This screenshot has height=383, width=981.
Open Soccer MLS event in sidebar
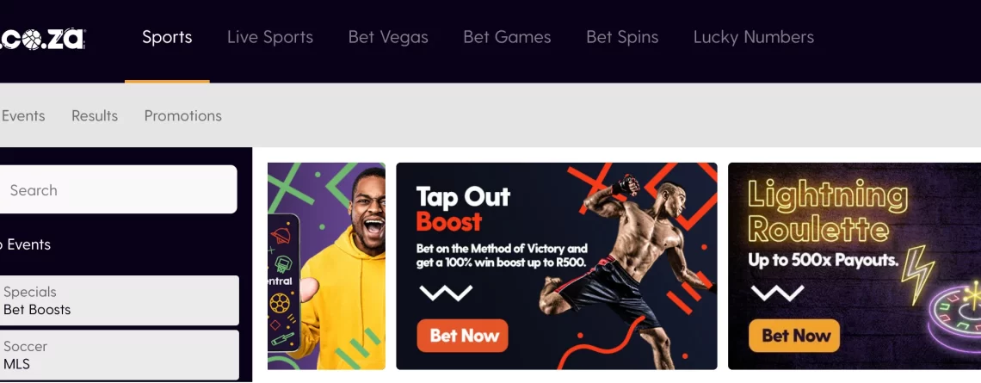[120, 355]
